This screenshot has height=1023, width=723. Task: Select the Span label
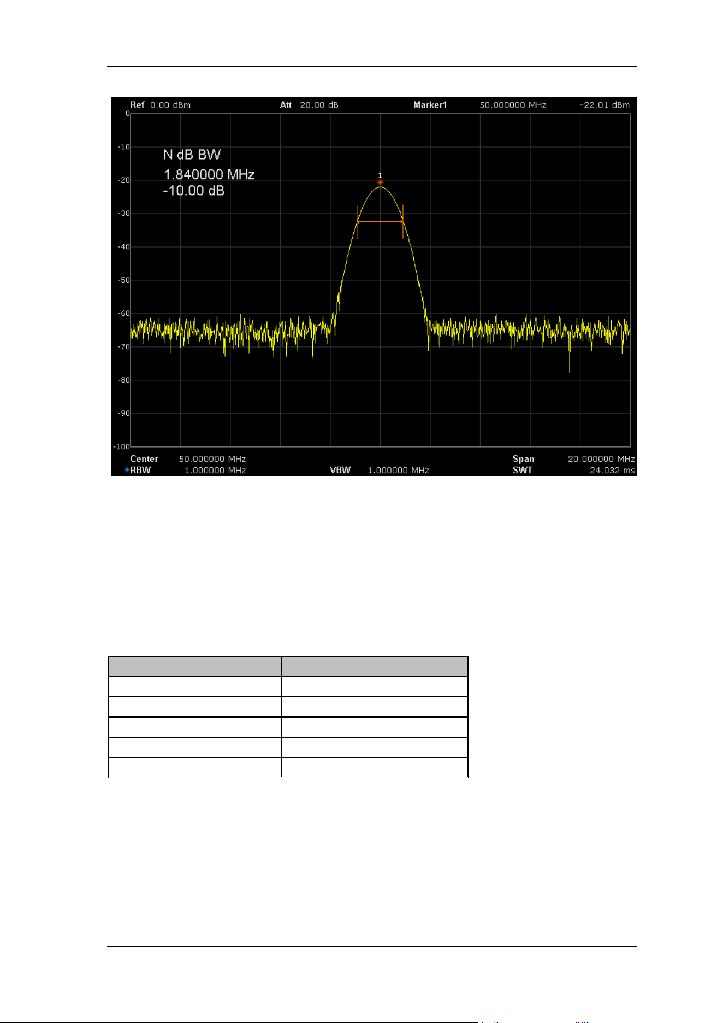[x=523, y=459]
